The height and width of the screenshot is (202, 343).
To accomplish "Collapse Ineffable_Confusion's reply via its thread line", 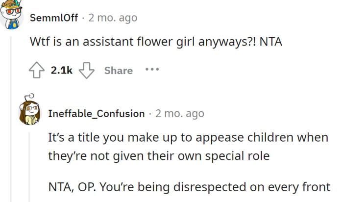I will (x=29, y=167).
